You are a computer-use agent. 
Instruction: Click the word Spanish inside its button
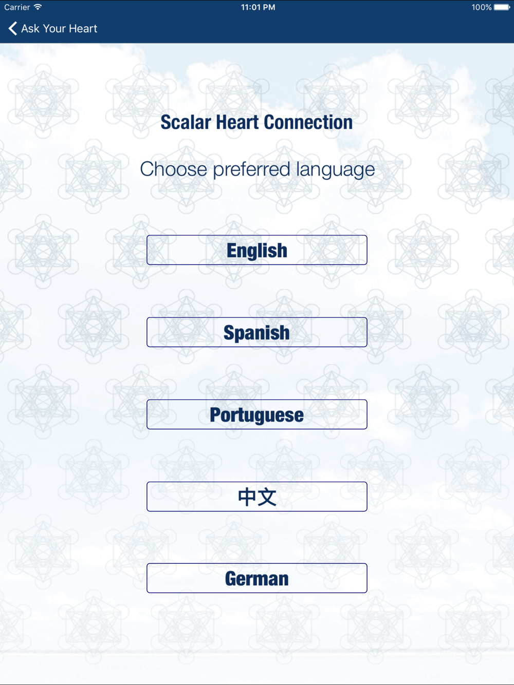click(x=256, y=333)
